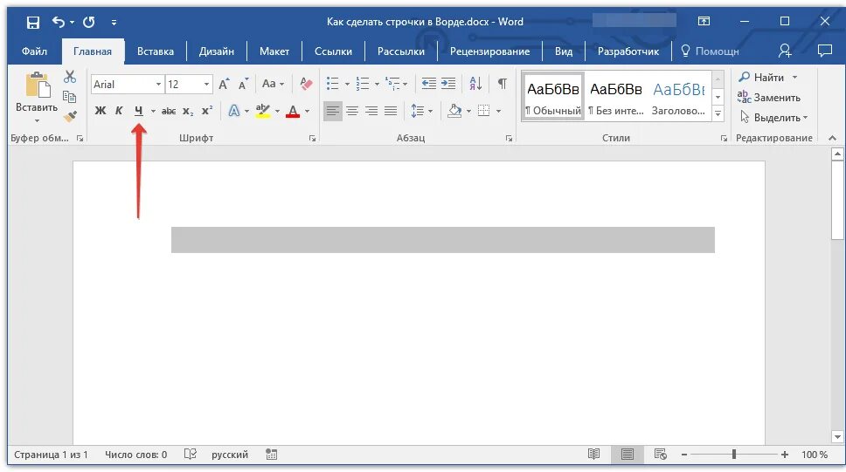
Task: Toggle underline Ч formatting
Action: coord(139,111)
